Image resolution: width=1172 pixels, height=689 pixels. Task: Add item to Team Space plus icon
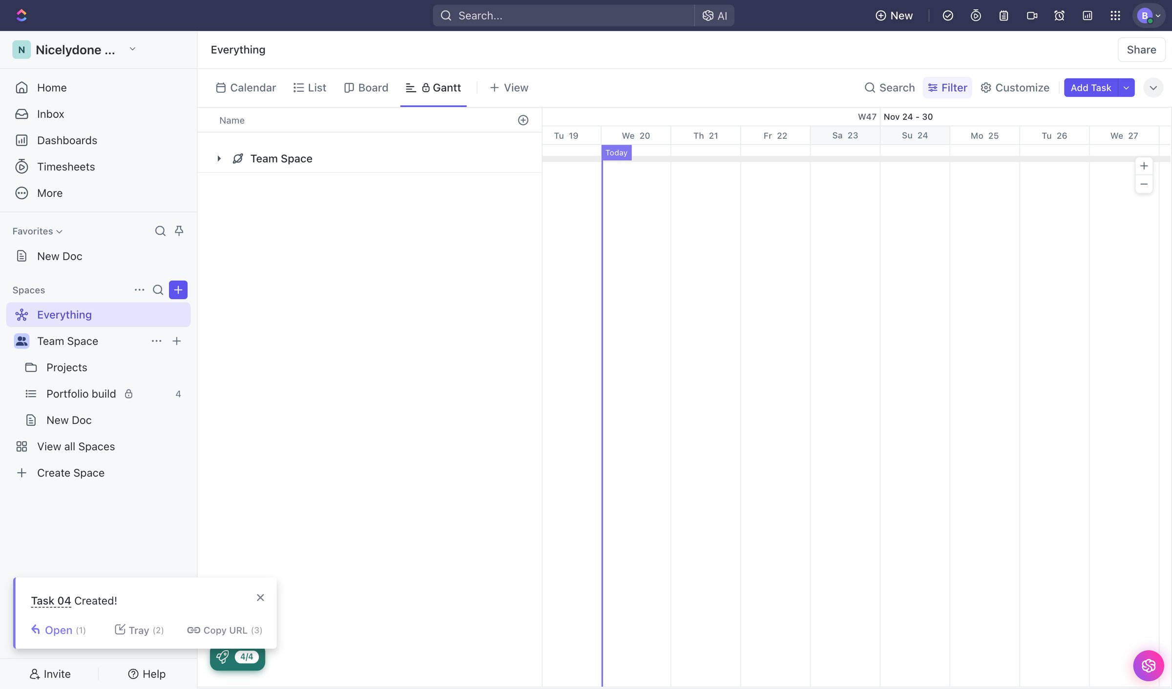[x=177, y=341]
